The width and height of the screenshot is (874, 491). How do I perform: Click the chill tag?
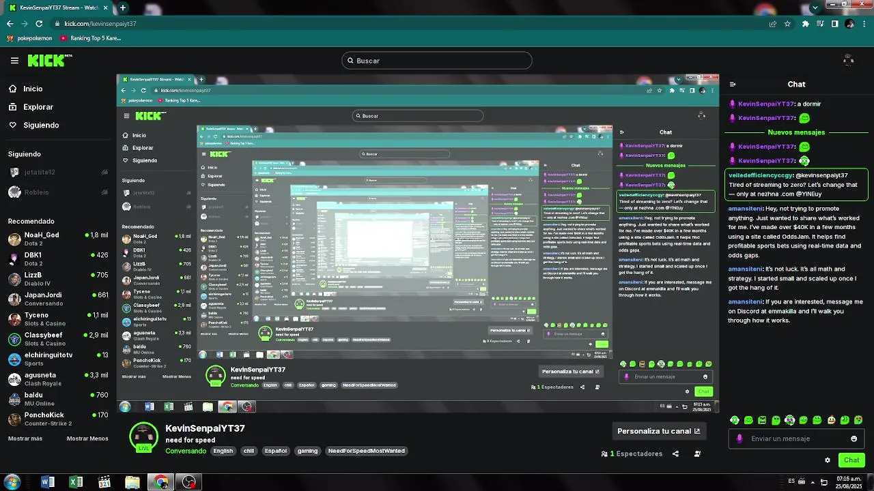pyautogui.click(x=249, y=451)
